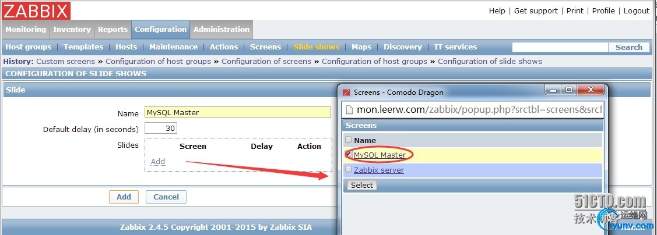Viewport: 657px width, 235px height.
Task: Maximize the Screens popup window
Action: [x=568, y=90]
